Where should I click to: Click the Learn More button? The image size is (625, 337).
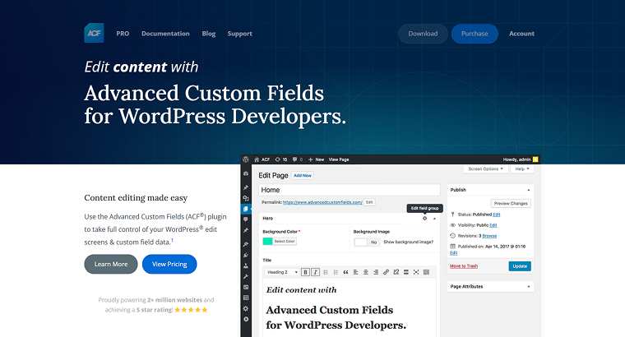tap(111, 264)
